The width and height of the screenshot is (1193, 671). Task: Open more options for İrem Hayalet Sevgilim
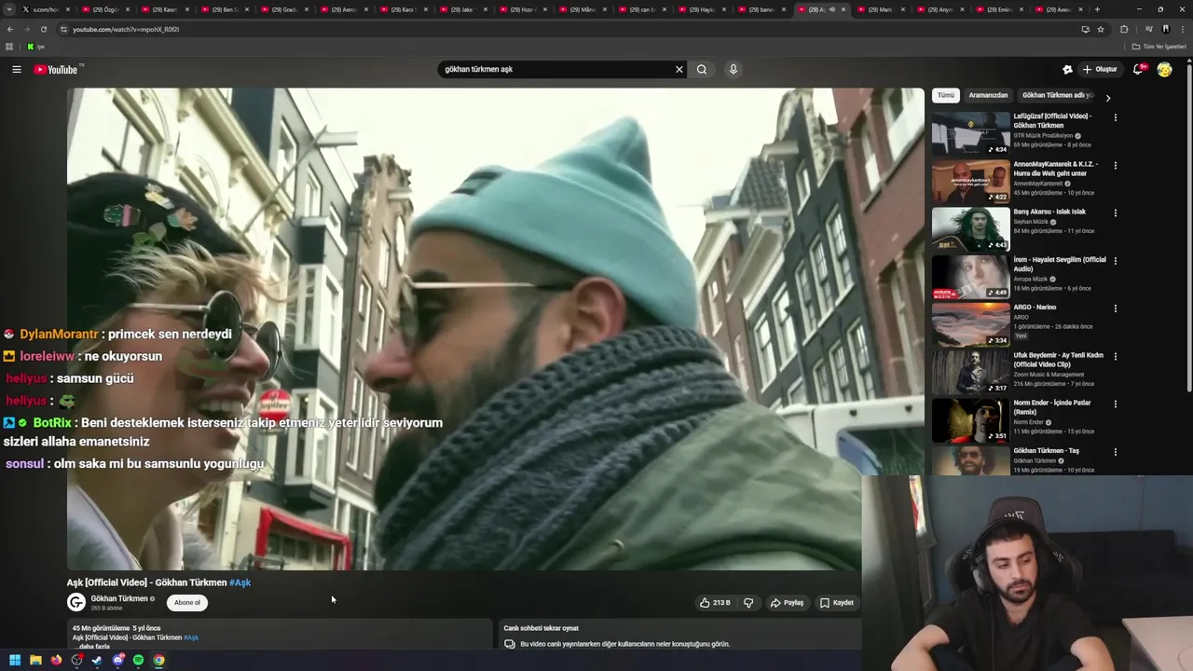(1116, 260)
